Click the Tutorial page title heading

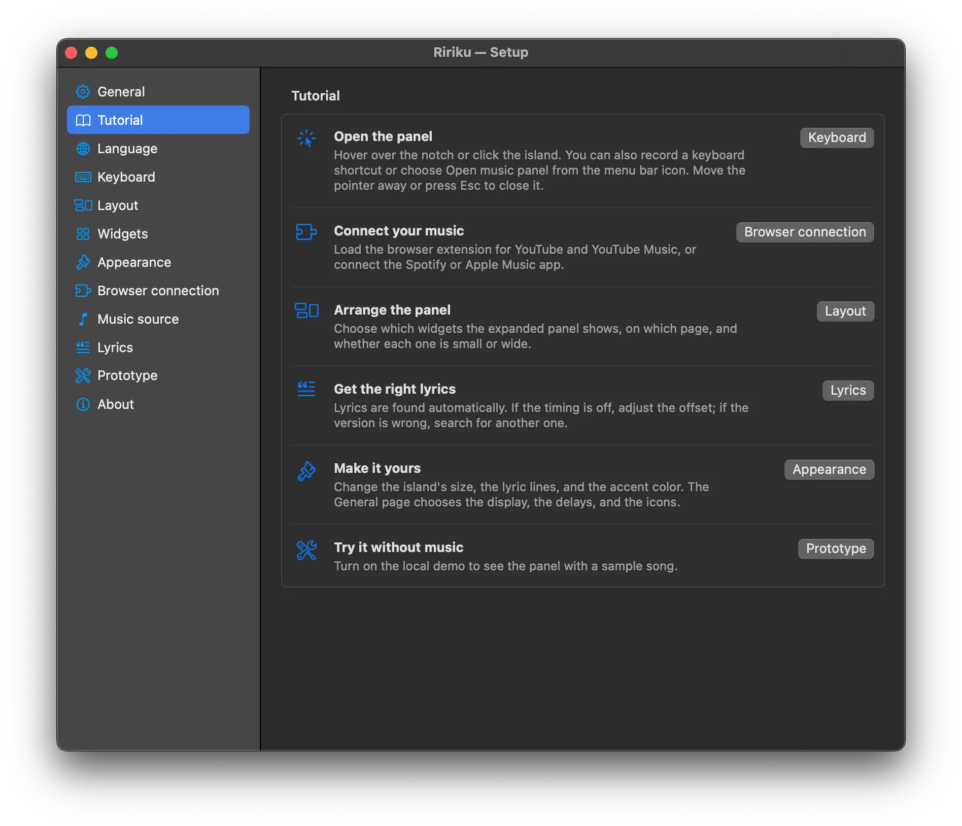click(x=316, y=96)
